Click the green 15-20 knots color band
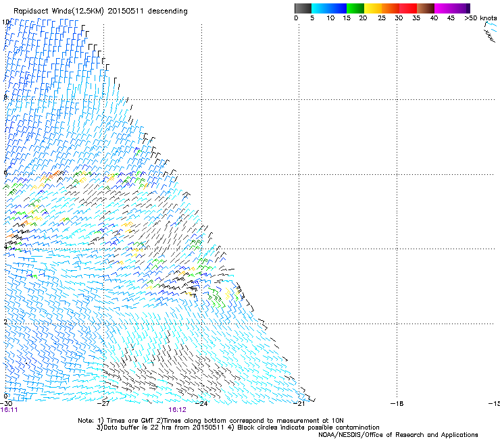The image size is (500, 439). coord(355,8)
